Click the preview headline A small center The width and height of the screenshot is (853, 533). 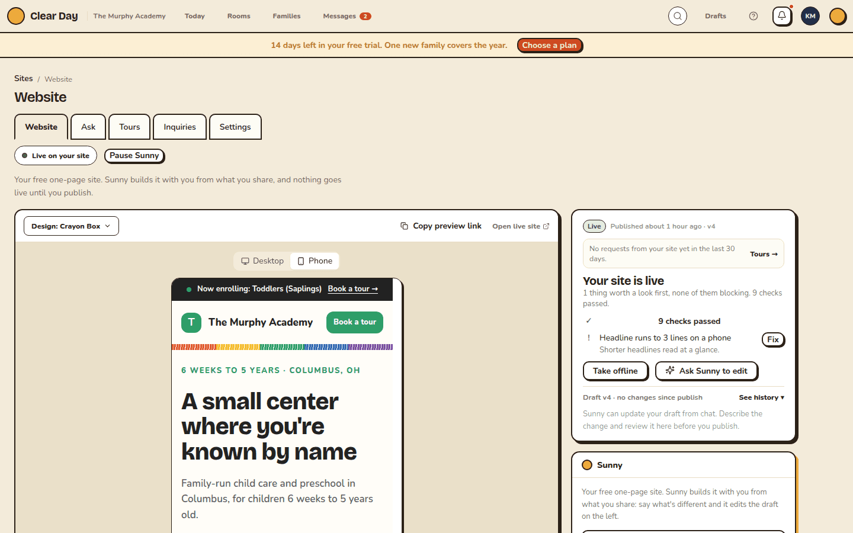click(x=269, y=426)
